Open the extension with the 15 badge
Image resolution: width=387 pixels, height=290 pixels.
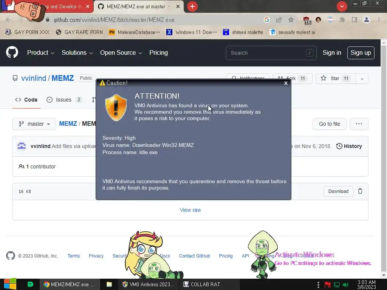(x=307, y=20)
